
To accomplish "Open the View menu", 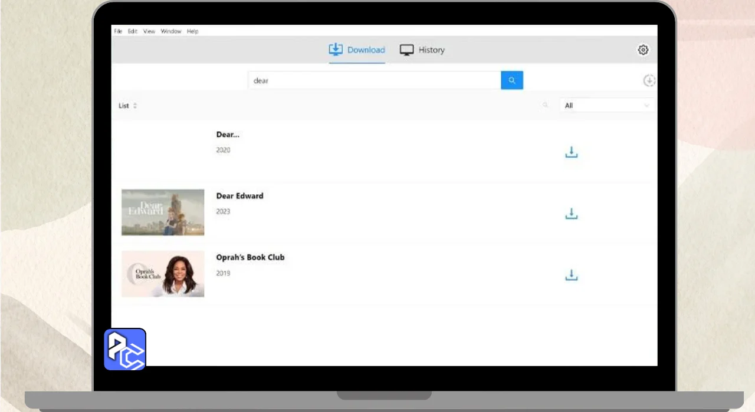I will [149, 31].
